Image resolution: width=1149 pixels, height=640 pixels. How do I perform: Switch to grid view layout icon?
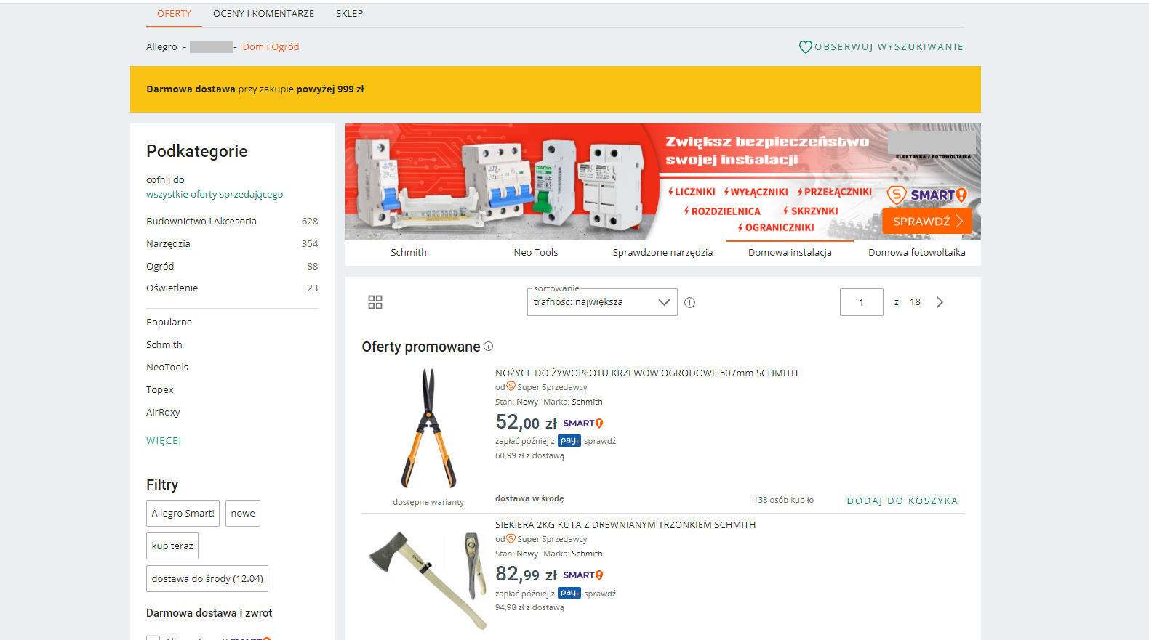coord(375,302)
